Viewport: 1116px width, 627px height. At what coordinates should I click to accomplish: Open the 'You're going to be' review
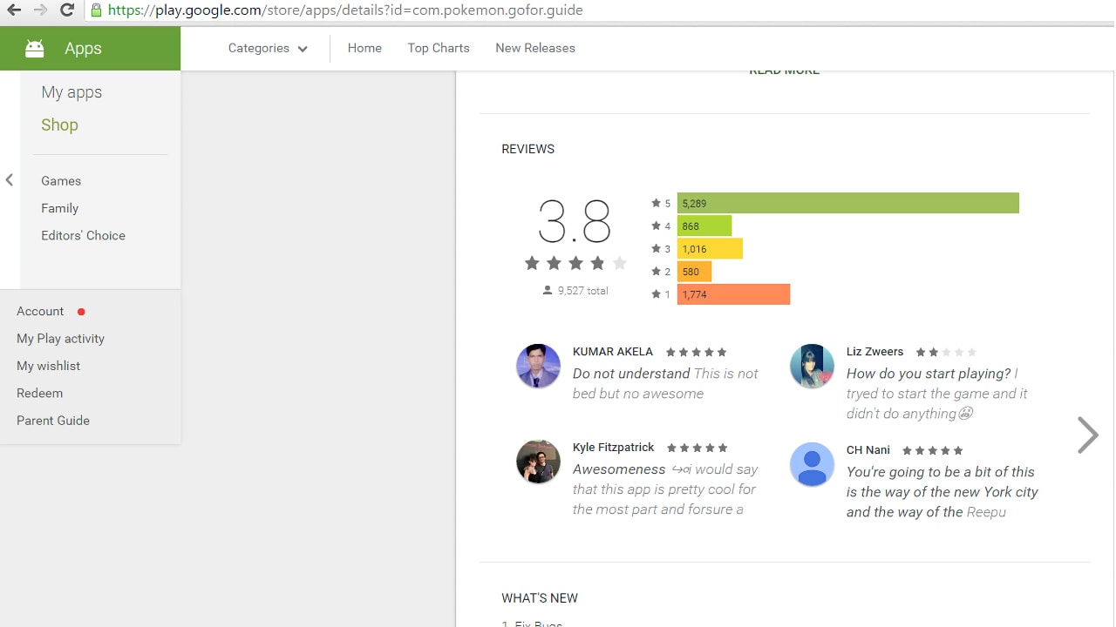[942, 492]
